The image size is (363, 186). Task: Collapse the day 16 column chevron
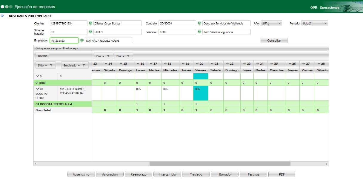(x=138, y=64)
